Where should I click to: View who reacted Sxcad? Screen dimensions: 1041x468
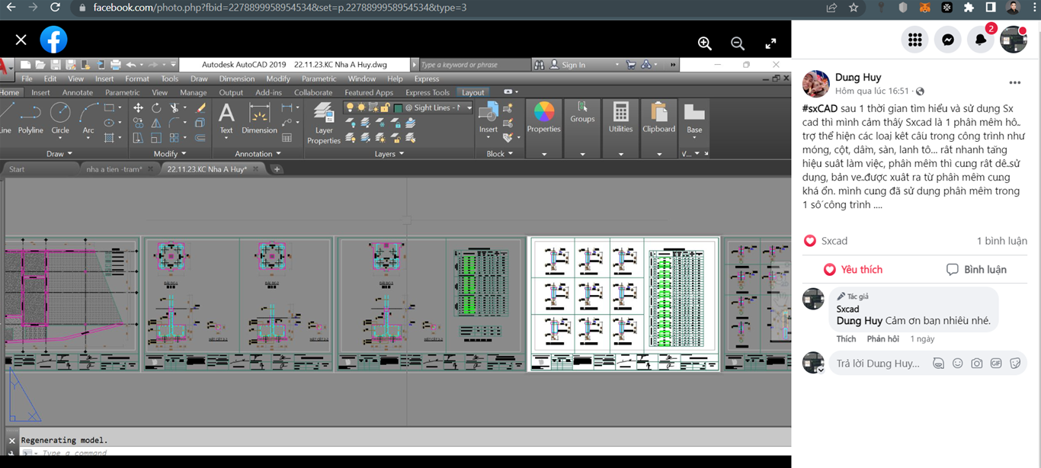[834, 241]
